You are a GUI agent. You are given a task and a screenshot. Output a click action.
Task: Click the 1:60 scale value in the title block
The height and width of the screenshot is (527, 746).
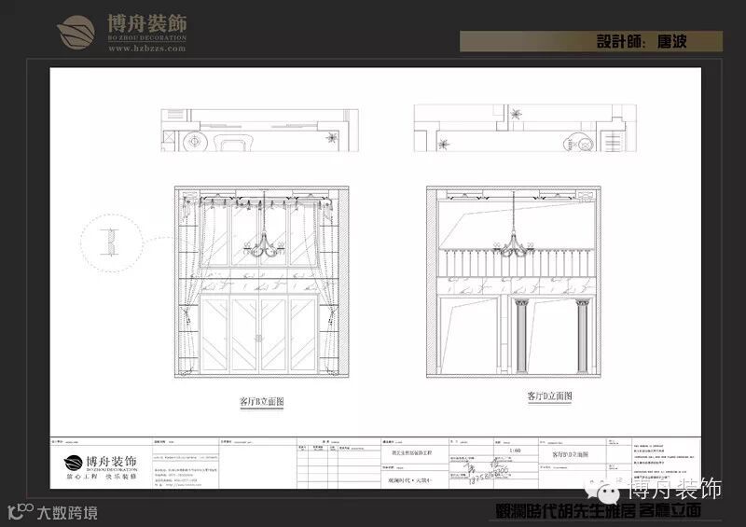pos(515,451)
